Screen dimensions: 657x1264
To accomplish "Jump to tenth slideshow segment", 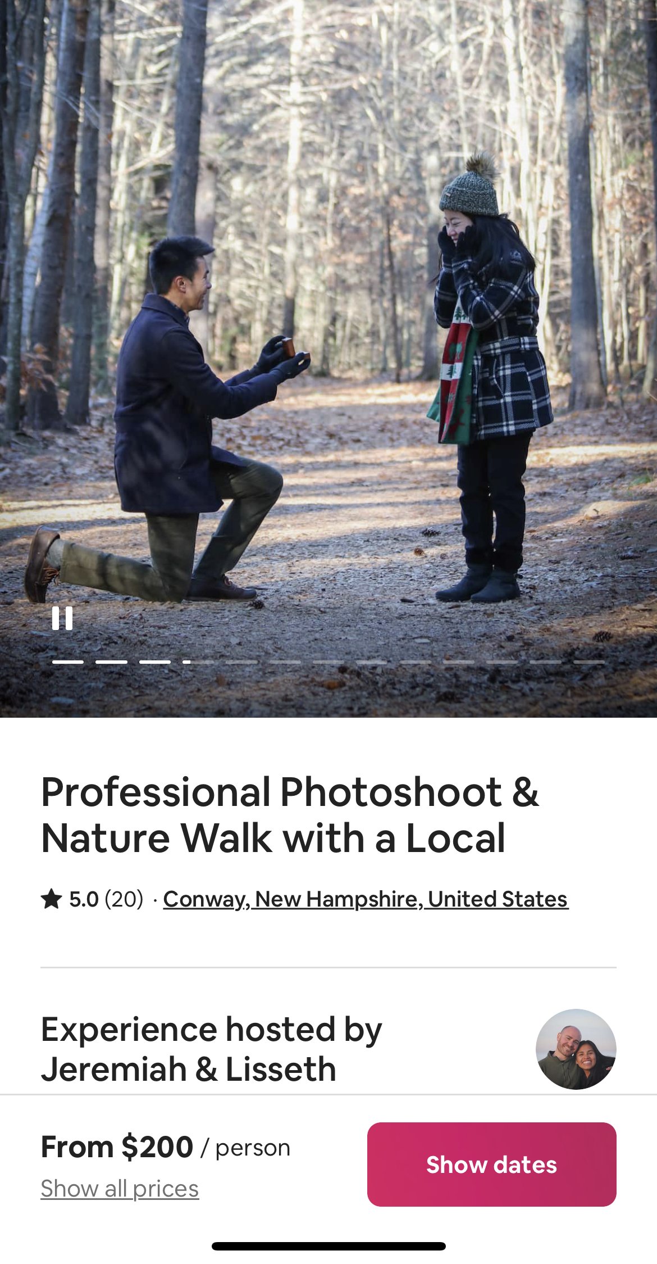I will pos(459,662).
